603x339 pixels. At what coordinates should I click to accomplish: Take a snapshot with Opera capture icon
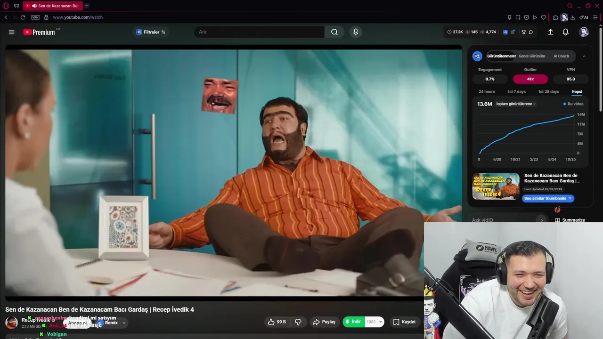coord(518,17)
